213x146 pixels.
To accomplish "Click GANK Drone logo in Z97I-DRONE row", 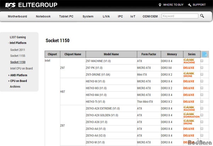I will (x=189, y=75).
